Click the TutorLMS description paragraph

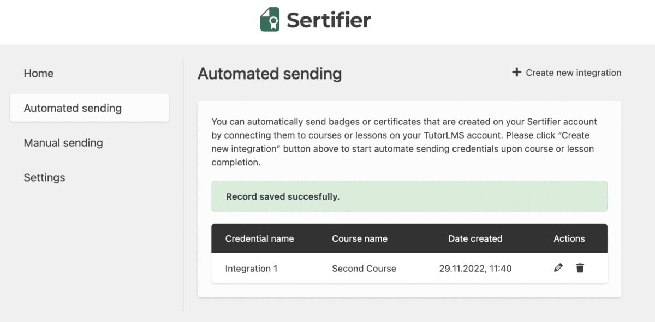404,142
